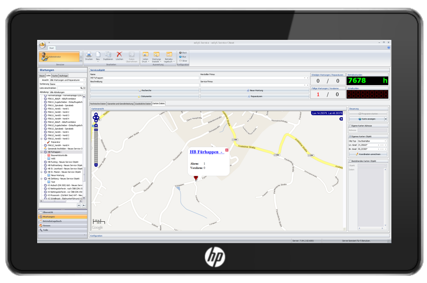The width and height of the screenshot is (427, 283).
Task: Click the red Löschen delete icon
Action: (x=120, y=55)
